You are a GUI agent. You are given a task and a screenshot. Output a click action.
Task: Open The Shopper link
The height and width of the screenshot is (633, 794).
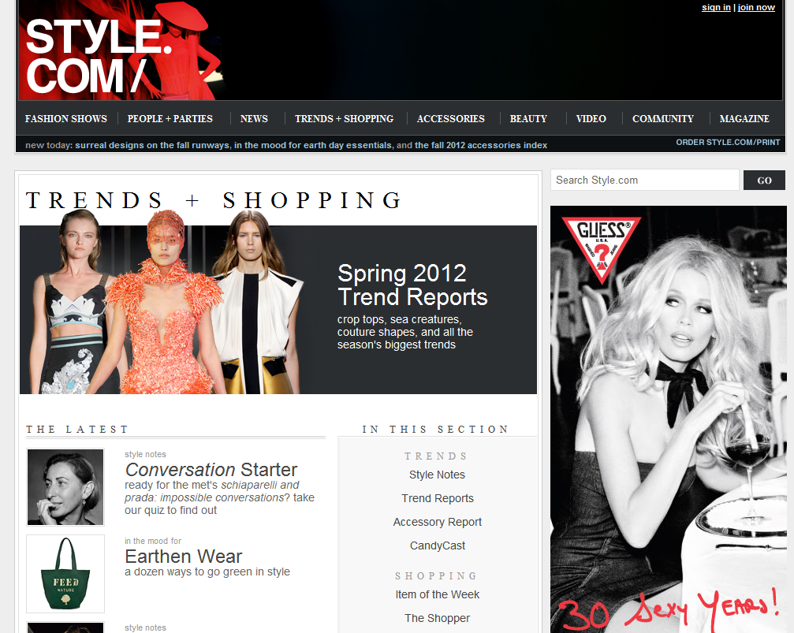tap(438, 618)
